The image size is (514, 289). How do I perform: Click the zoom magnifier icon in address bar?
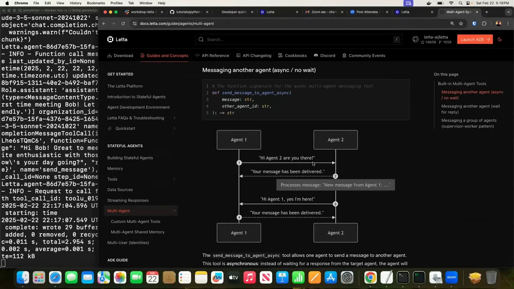pos(452,23)
